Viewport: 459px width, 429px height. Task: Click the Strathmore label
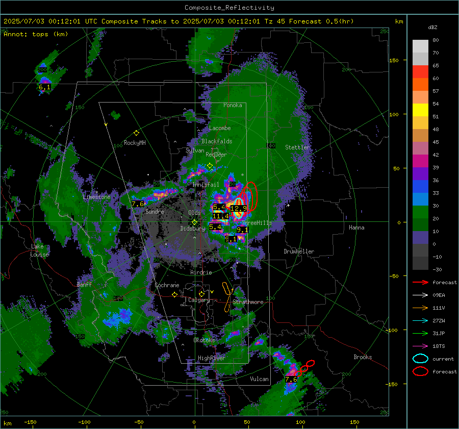tap(248, 302)
